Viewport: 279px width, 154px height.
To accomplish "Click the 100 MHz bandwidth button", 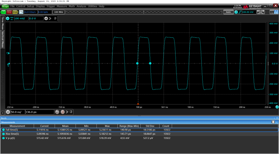I will 59,12.
